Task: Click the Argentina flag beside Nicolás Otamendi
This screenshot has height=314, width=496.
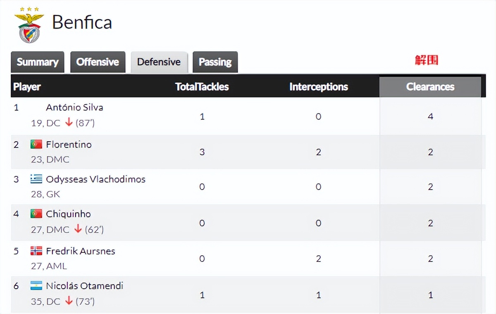Action: pyautogui.click(x=36, y=285)
